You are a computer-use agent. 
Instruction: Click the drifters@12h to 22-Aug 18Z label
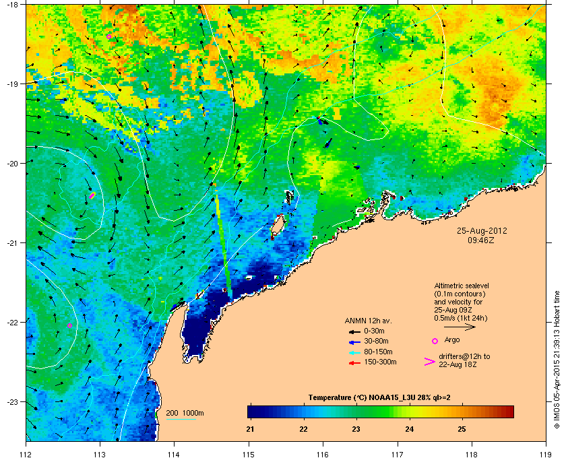click(x=464, y=360)
